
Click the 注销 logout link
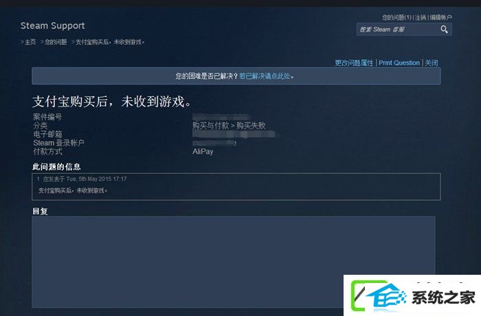coord(421,17)
